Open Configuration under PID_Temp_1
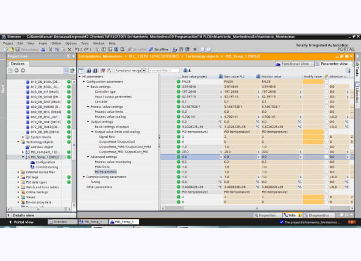 45,162
